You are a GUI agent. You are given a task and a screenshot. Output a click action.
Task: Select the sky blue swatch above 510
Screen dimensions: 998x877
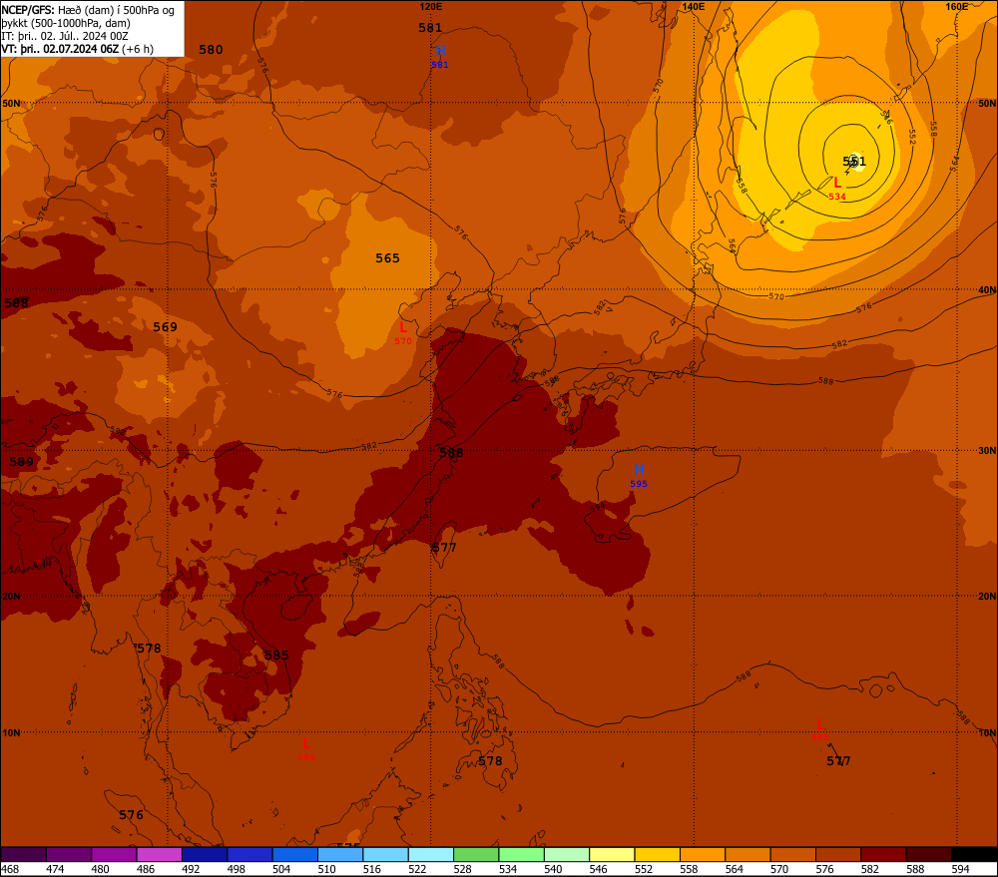point(340,855)
